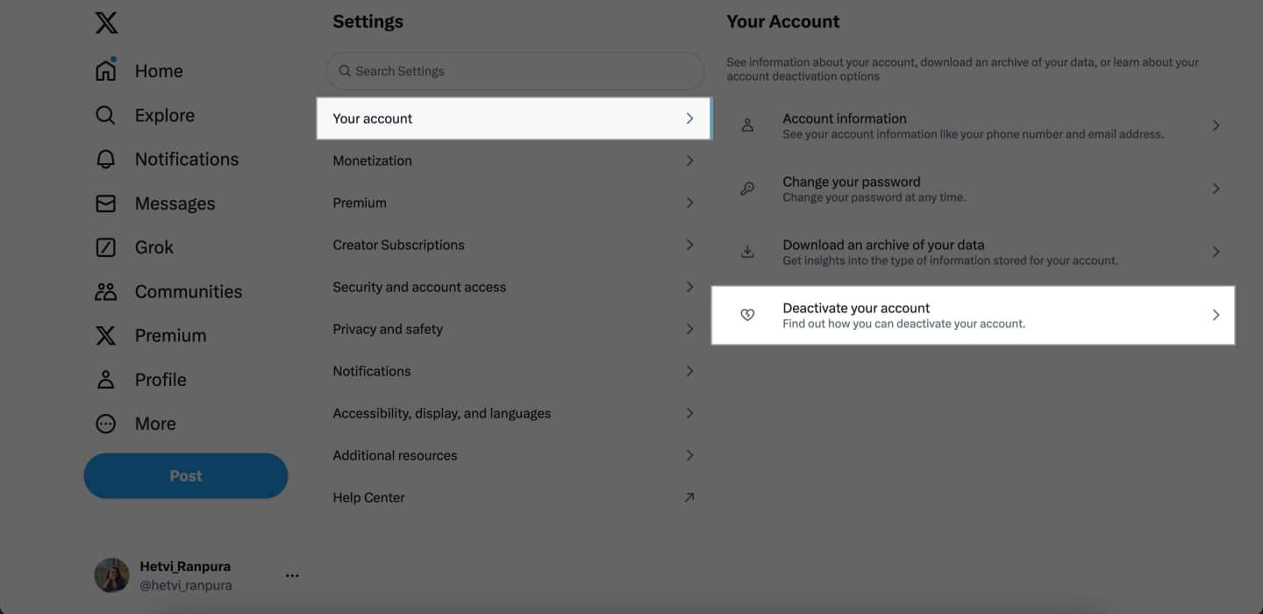Click the key icon for Change your password
This screenshot has width=1263, height=614.
pyautogui.click(x=747, y=189)
